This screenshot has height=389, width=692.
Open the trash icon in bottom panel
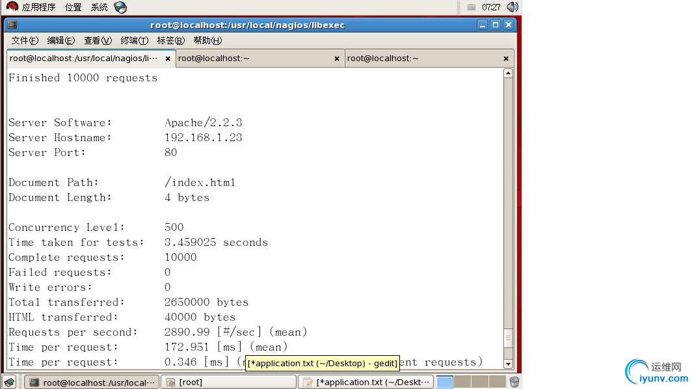514,382
